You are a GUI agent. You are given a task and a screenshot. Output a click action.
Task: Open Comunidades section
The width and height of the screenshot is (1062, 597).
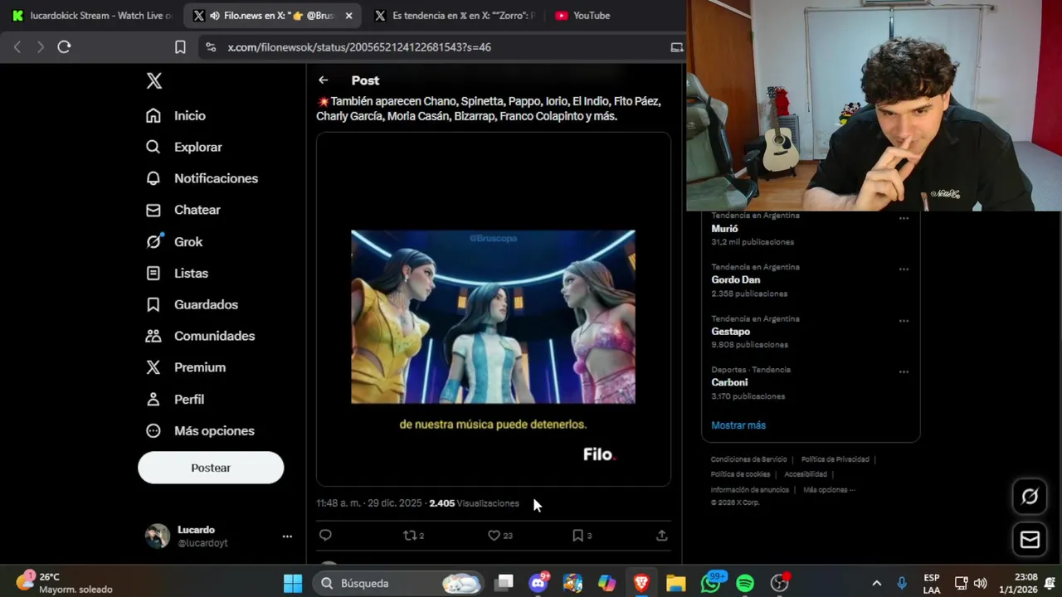coord(200,336)
